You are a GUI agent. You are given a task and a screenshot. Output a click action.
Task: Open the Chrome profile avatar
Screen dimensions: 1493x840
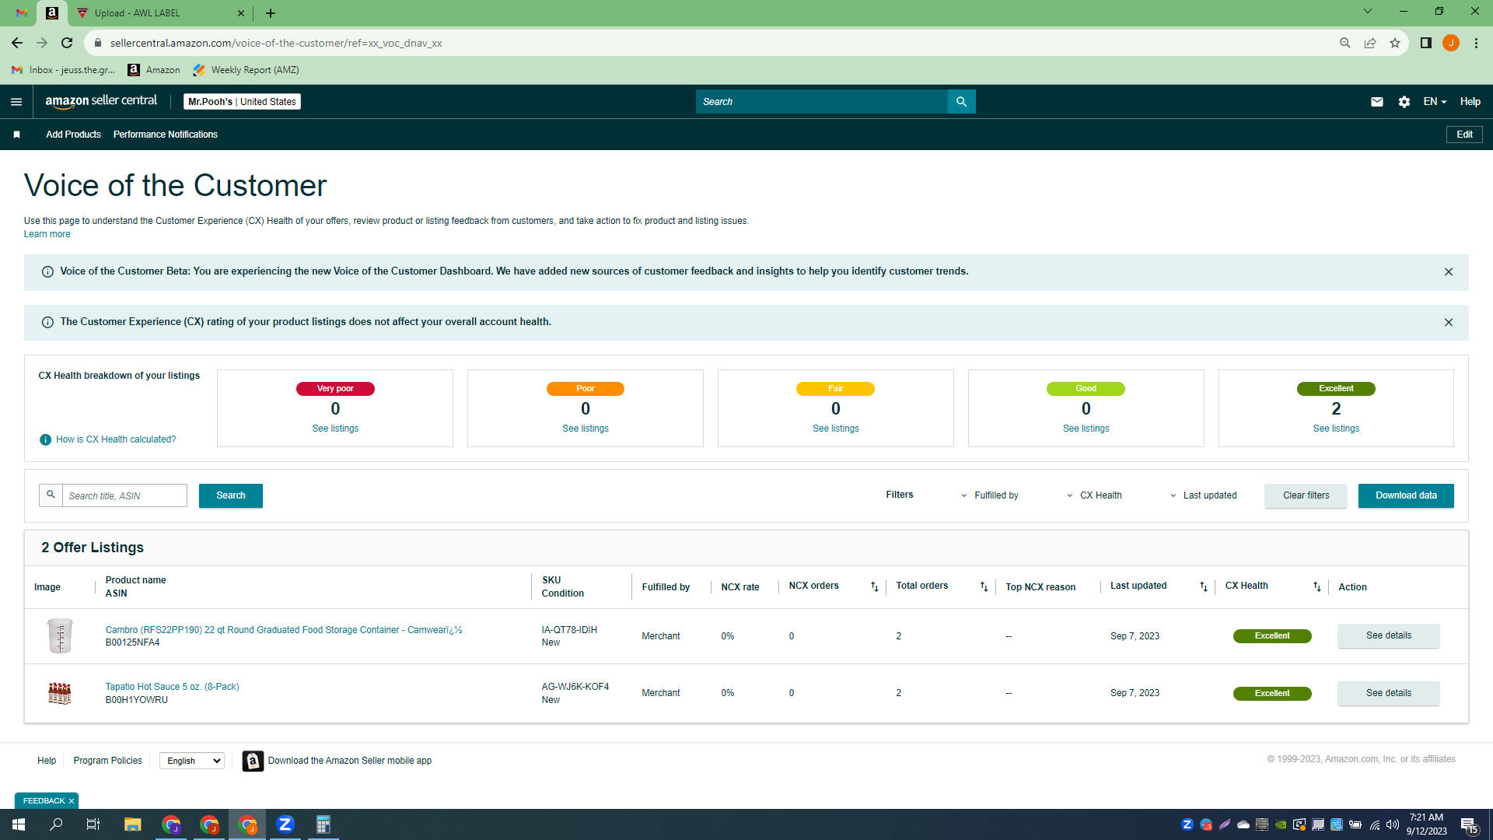pos(1451,44)
